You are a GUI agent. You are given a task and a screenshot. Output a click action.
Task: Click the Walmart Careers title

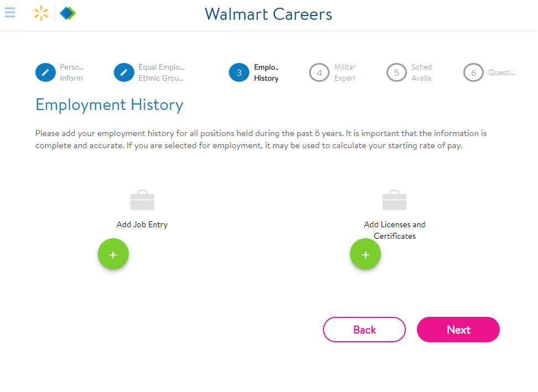268,14
